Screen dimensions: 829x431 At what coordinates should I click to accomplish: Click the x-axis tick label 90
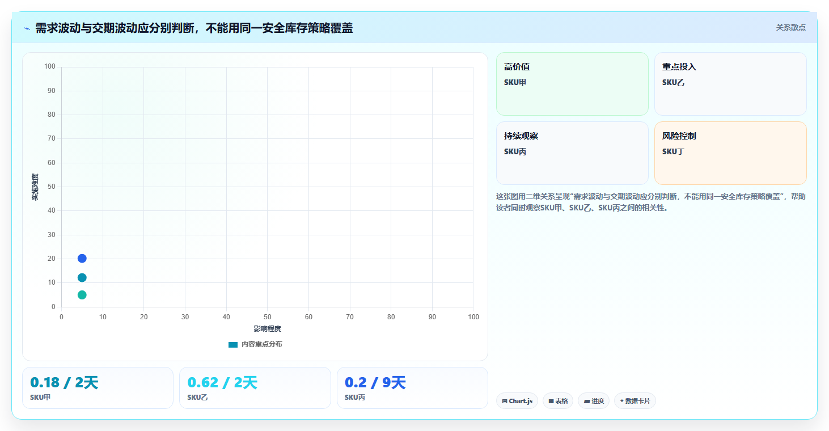[432, 317]
